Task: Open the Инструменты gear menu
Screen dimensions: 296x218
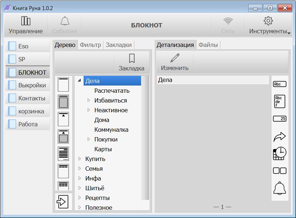Action: (268, 25)
